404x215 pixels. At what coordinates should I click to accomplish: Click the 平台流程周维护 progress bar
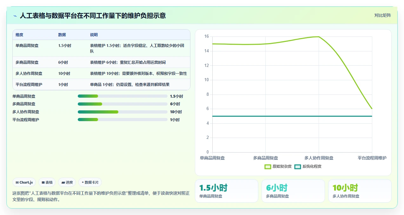(123, 120)
